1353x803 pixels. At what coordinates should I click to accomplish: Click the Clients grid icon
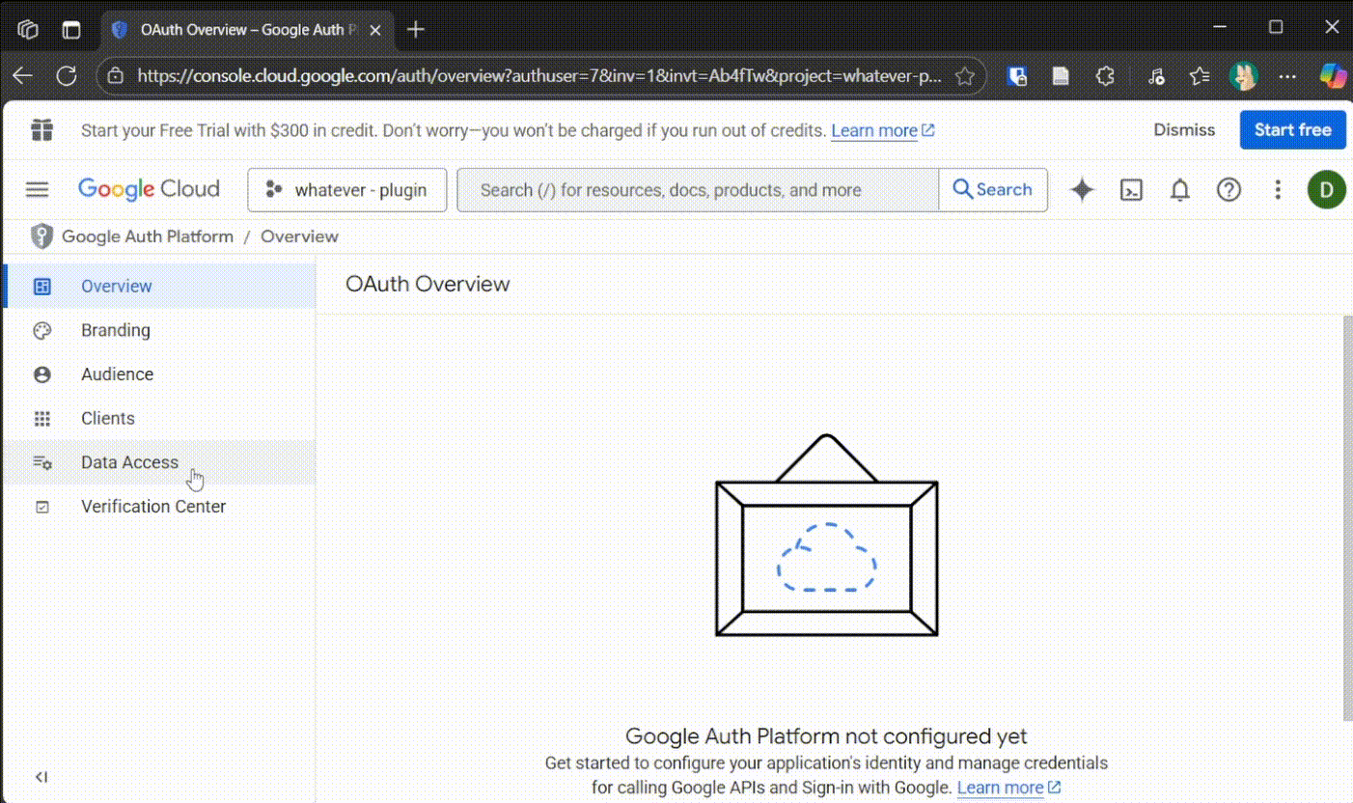[41, 419]
